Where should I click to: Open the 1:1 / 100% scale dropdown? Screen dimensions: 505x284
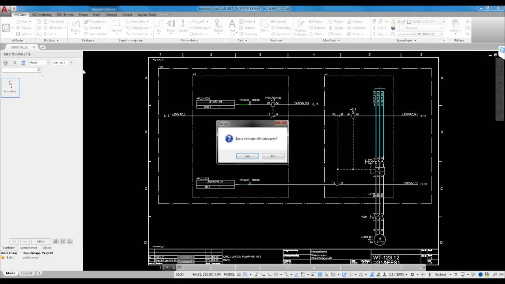coord(398,275)
